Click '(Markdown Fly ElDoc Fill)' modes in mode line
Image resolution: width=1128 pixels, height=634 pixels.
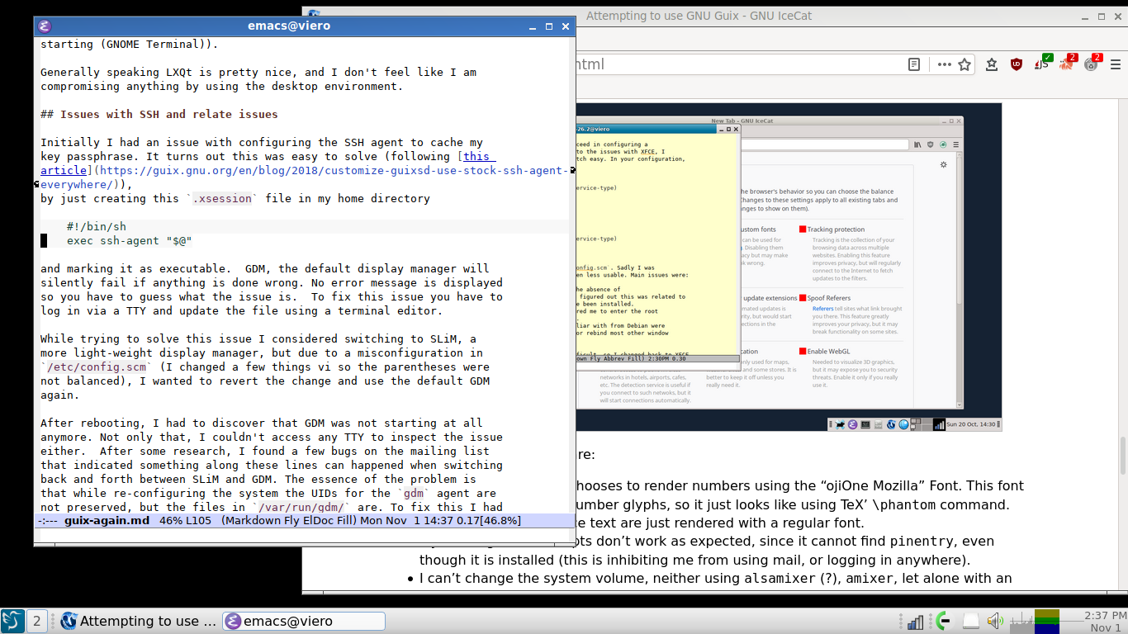tap(289, 521)
